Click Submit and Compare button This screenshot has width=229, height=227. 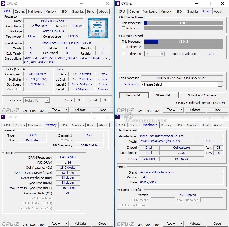[202, 95]
